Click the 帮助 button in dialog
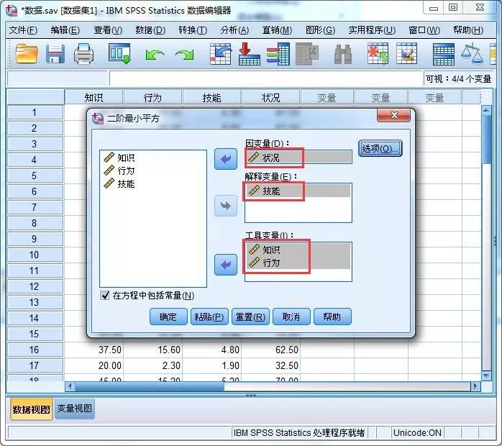 [332, 317]
